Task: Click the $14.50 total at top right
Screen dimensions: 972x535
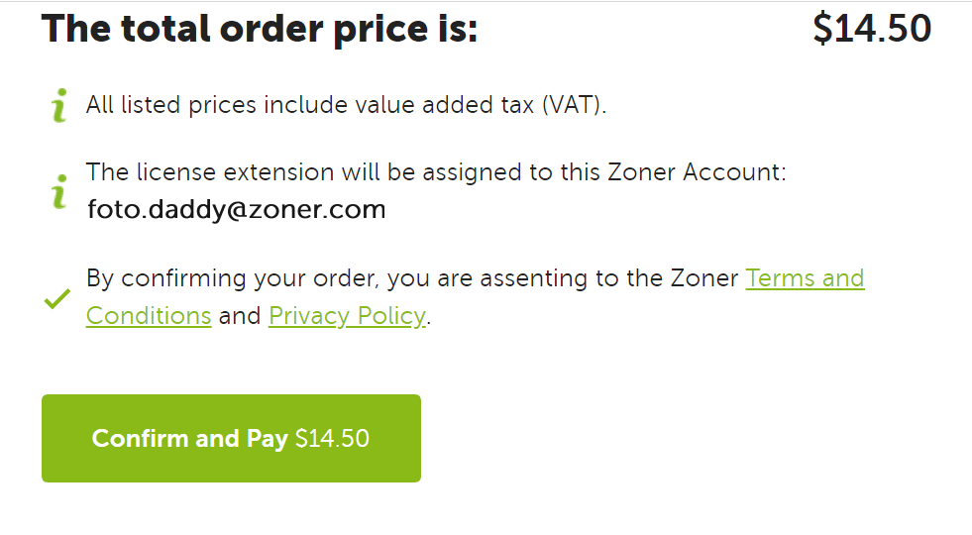Action: pos(872,29)
